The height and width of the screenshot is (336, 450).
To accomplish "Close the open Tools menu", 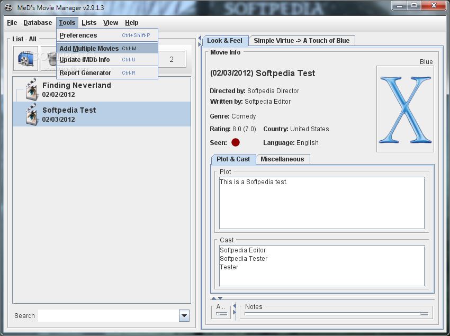I will 67,23.
